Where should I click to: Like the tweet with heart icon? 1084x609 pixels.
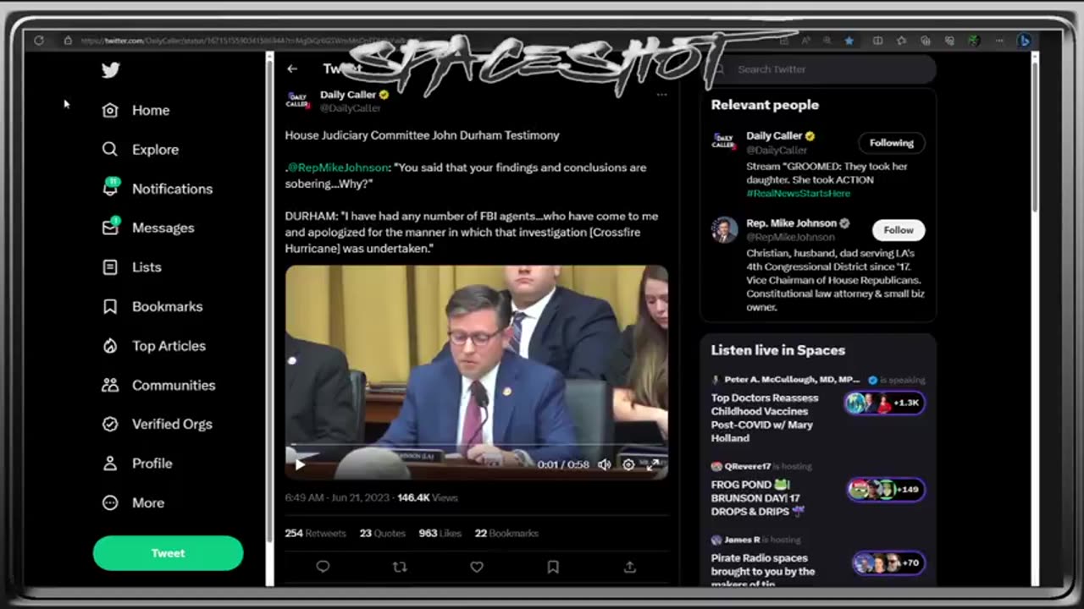pyautogui.click(x=477, y=567)
